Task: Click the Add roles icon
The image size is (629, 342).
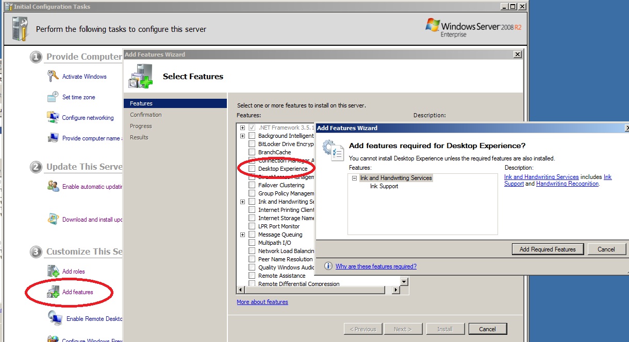Action: (x=53, y=271)
